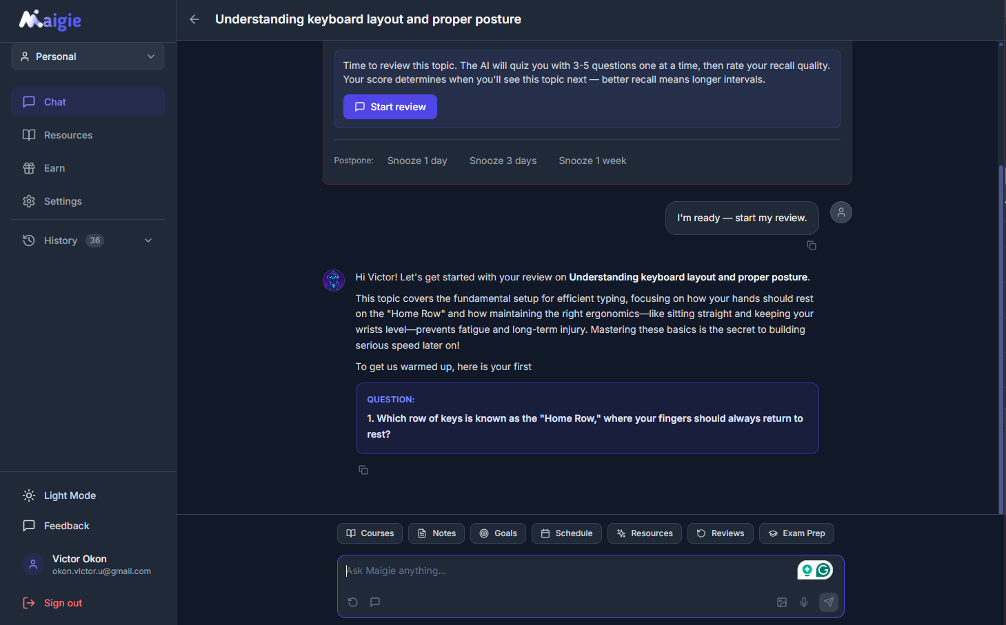Open Resources in the sidebar
This screenshot has width=1006, height=625.
[x=68, y=135]
